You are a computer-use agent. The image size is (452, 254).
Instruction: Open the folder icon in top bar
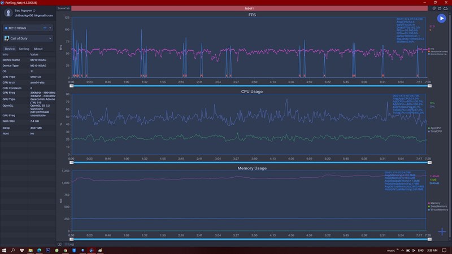(x=440, y=8)
